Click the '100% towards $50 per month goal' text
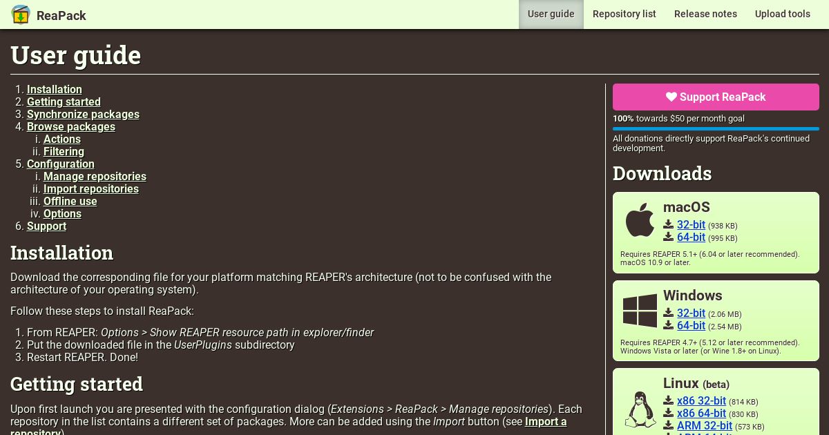Screen dimensions: 829x435 678,118
